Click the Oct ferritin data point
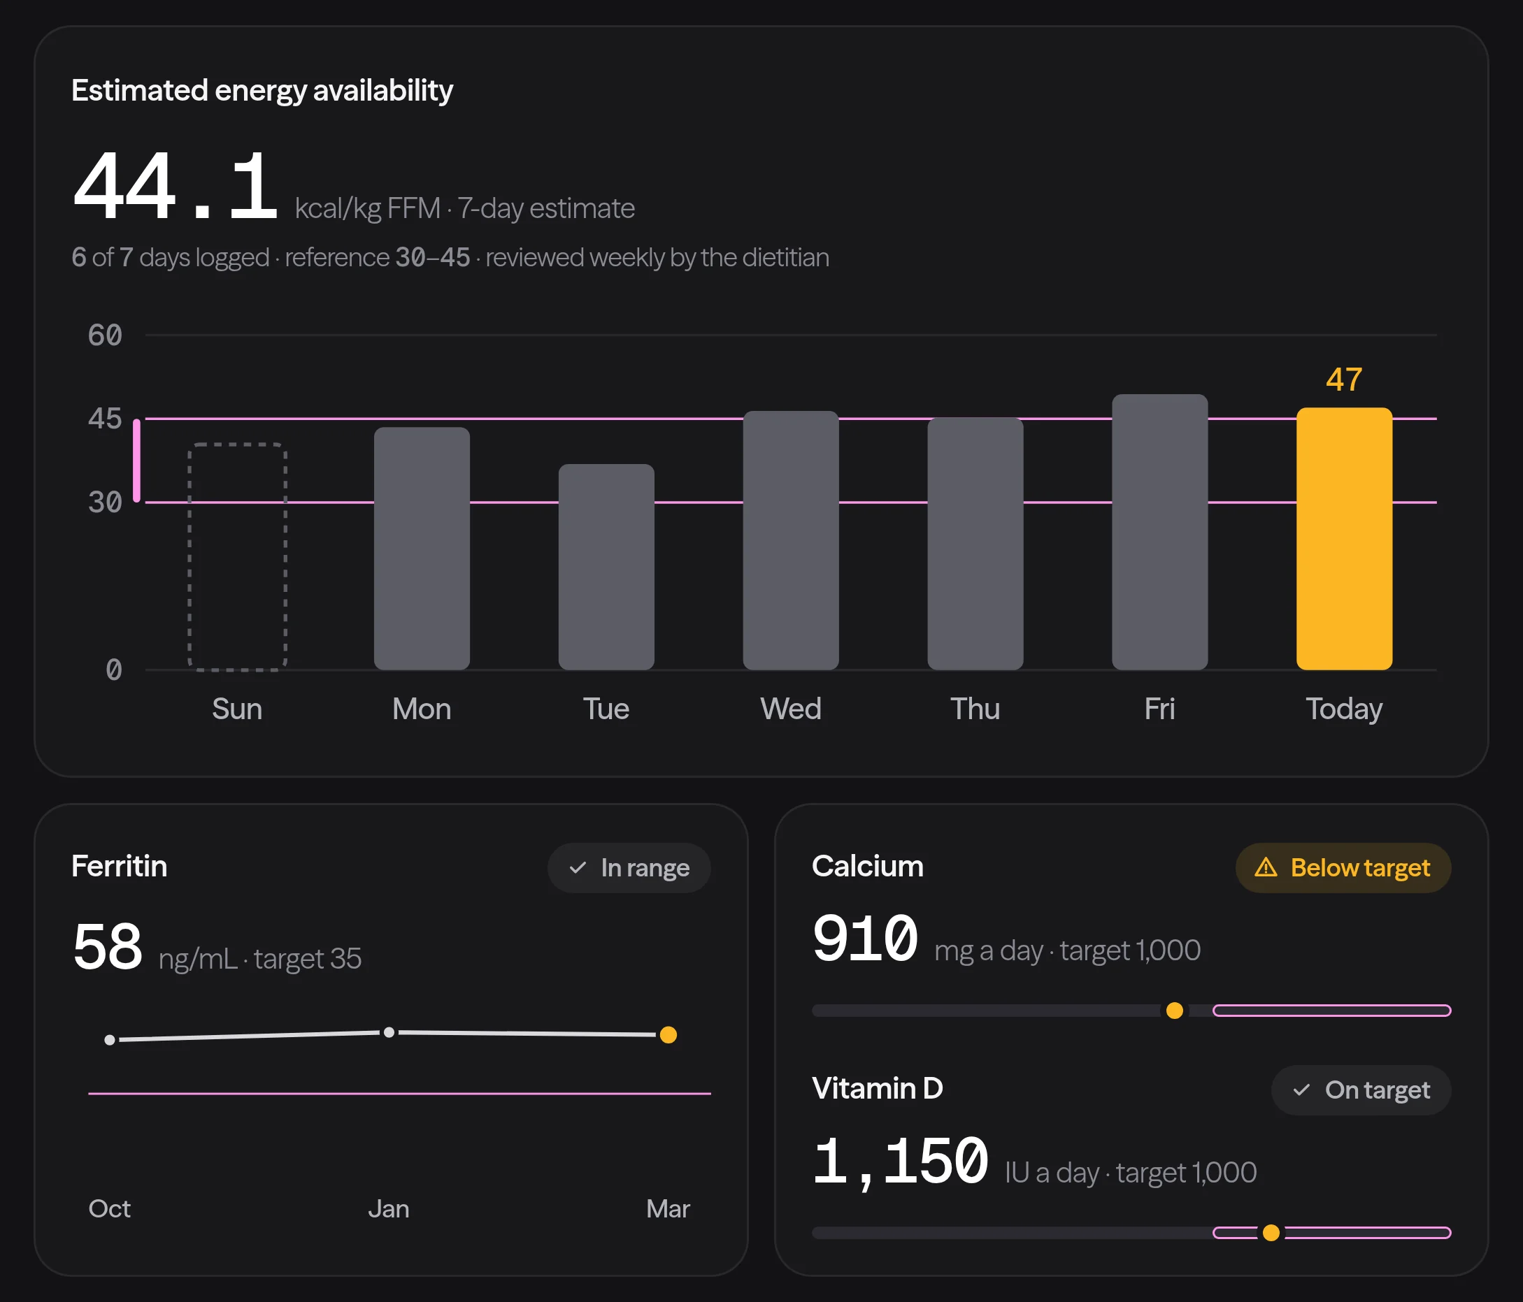 pyautogui.click(x=110, y=1040)
